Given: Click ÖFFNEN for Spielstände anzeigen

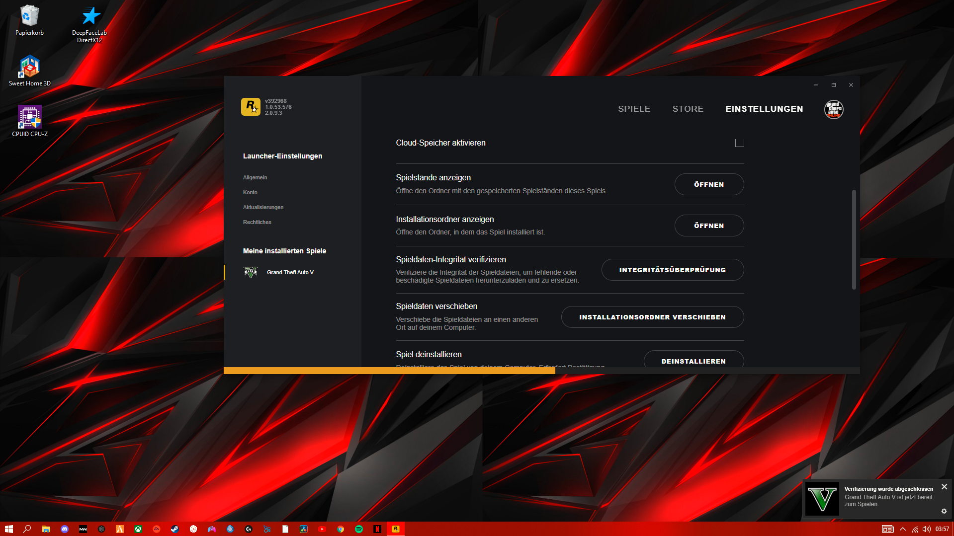Looking at the screenshot, I should pyautogui.click(x=709, y=184).
